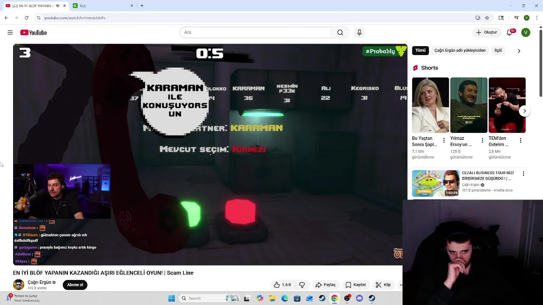
Task: Open Windows Start menu
Action: pyautogui.click(x=171, y=298)
